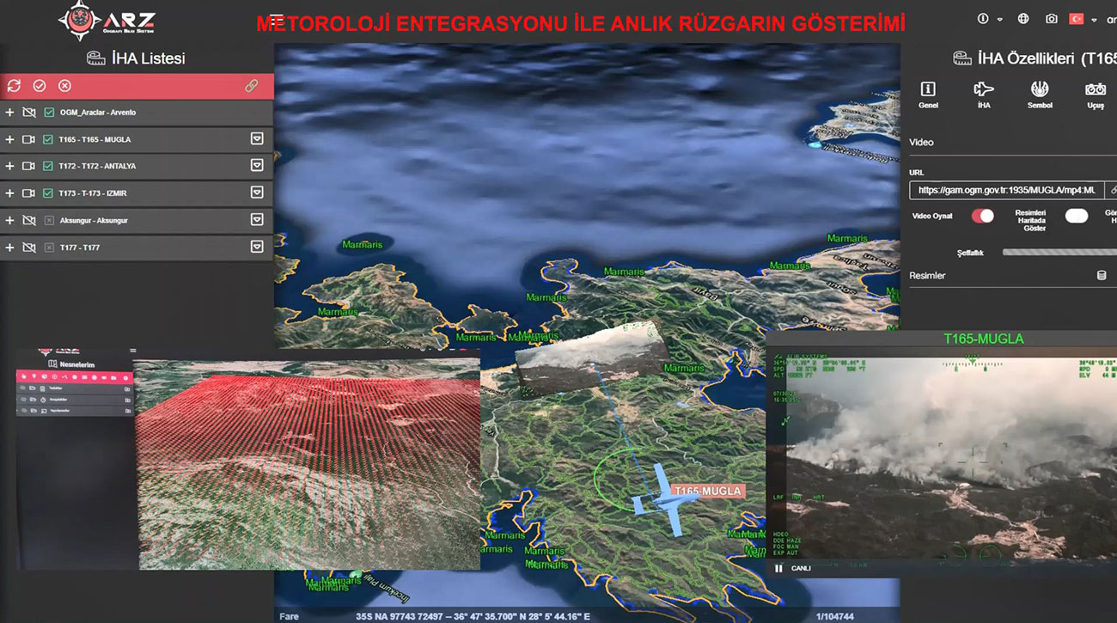Open the dropdown for T173 - IZMIR

256,192
